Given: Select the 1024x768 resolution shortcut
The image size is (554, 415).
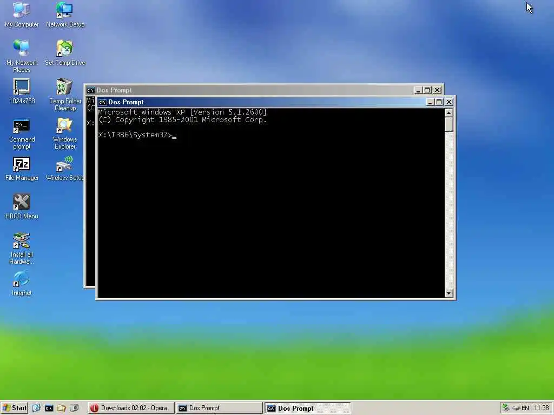Looking at the screenshot, I should [x=22, y=91].
